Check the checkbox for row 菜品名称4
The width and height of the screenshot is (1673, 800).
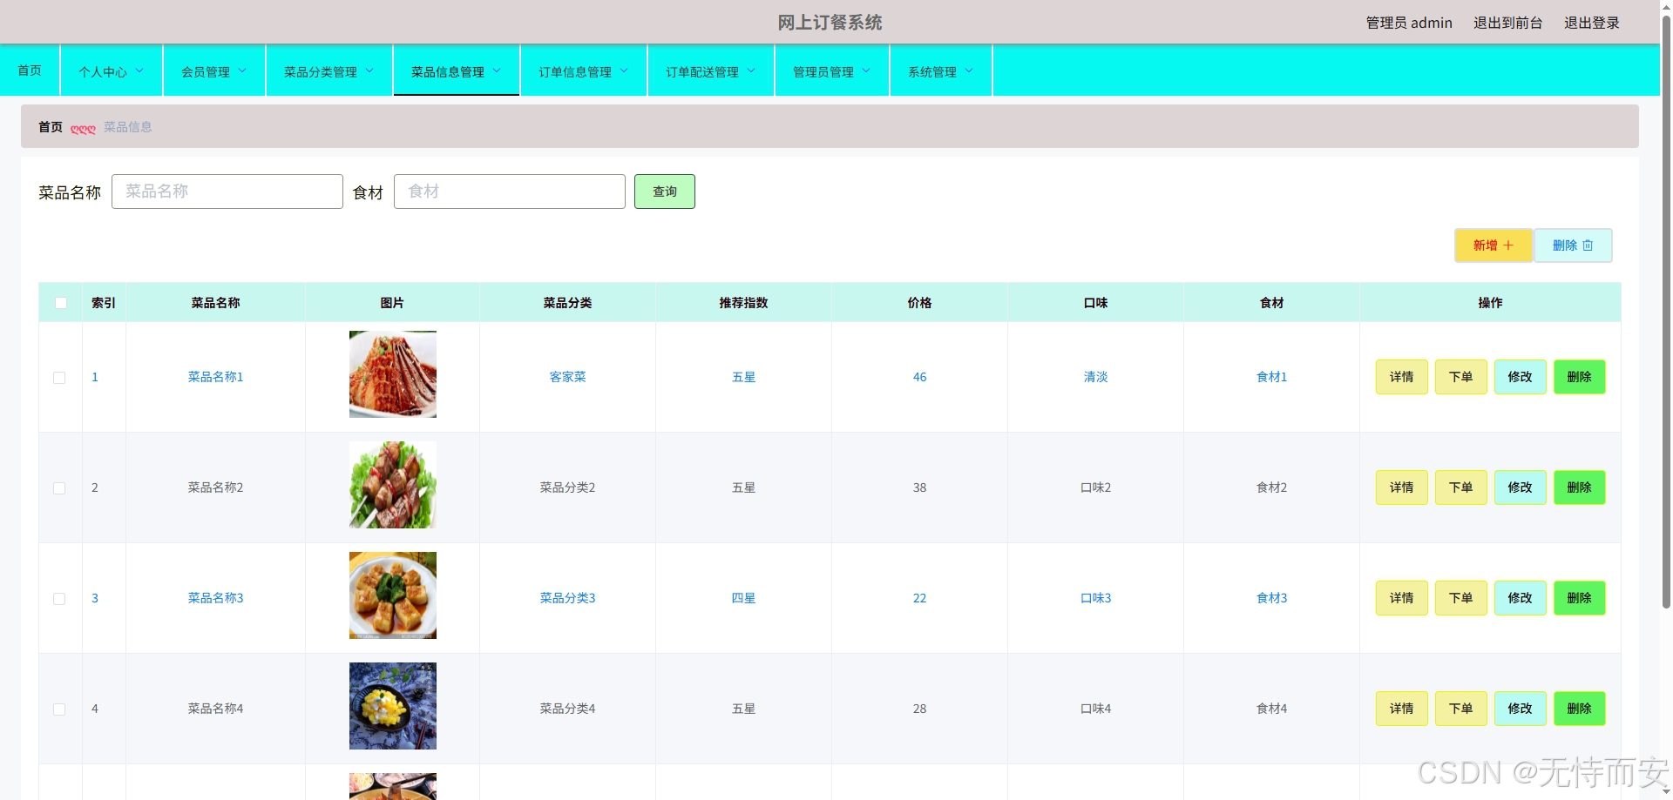(x=59, y=709)
